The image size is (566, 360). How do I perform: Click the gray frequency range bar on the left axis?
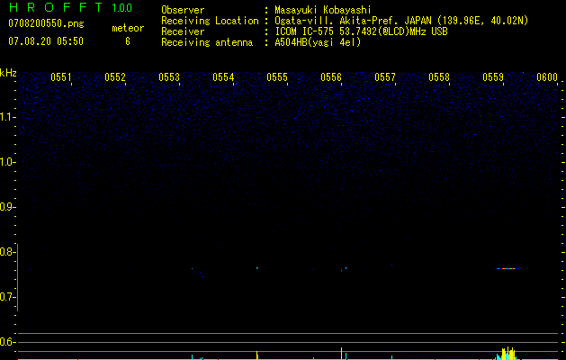click(x=17, y=277)
